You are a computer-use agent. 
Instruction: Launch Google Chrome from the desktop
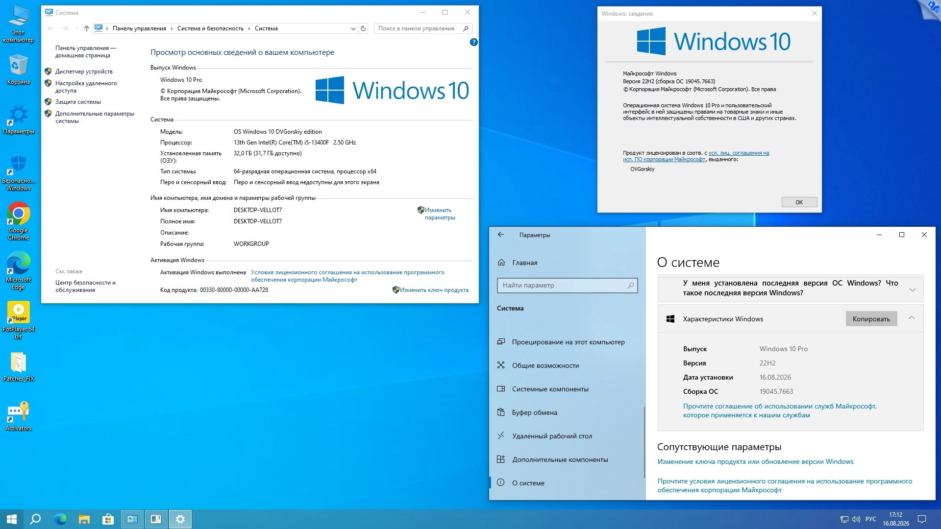(18, 221)
